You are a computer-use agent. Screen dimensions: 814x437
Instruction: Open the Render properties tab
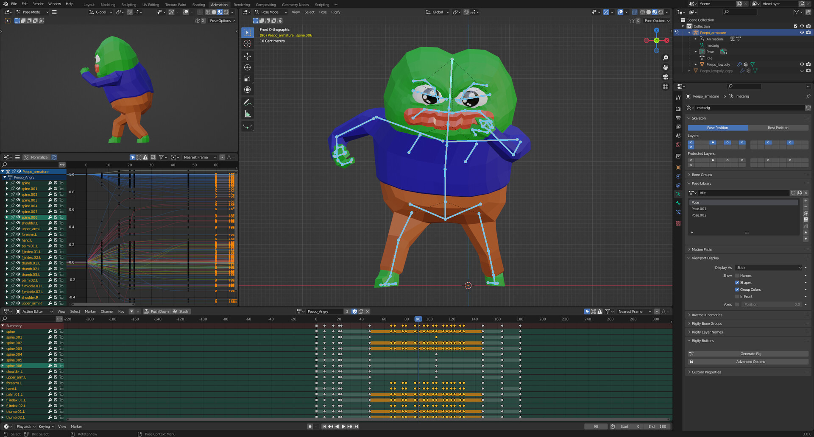click(678, 109)
